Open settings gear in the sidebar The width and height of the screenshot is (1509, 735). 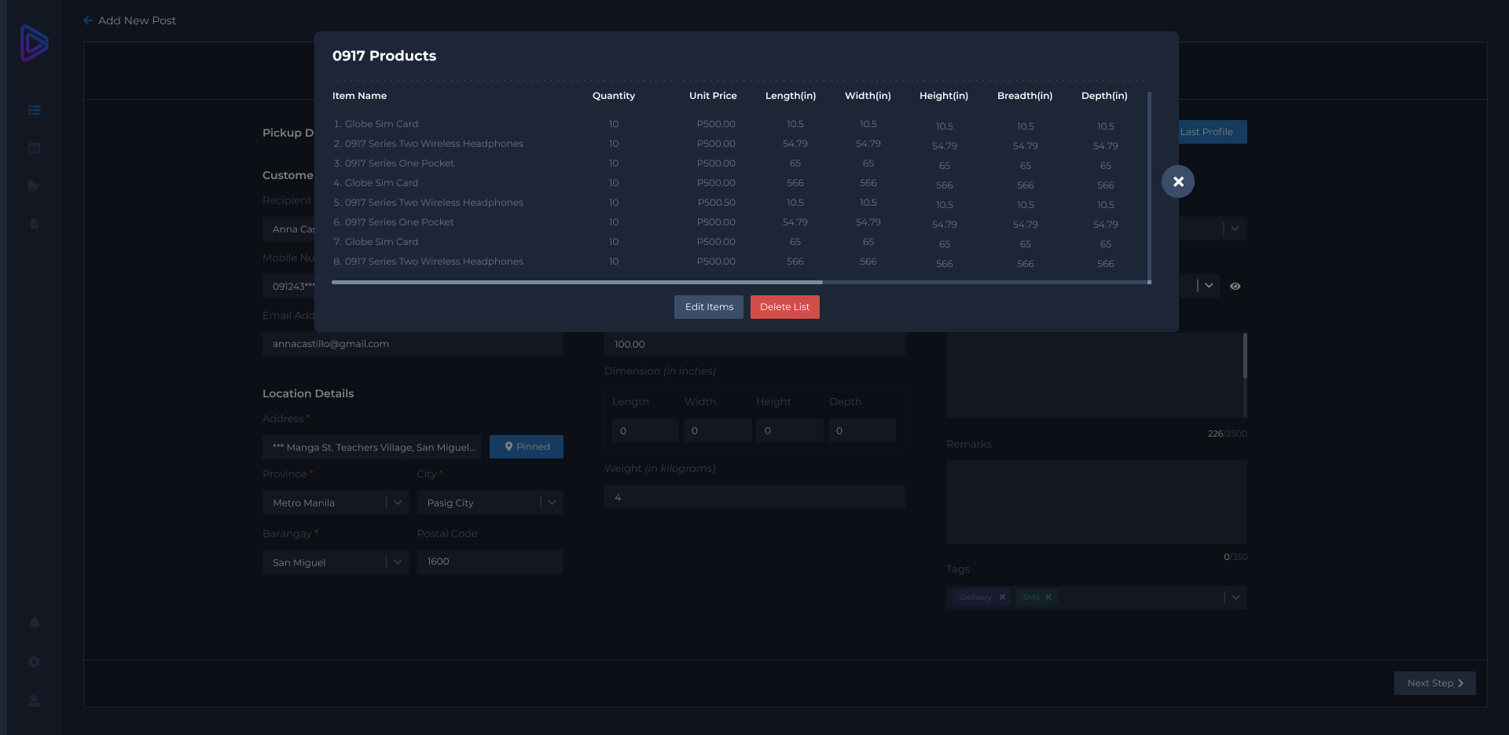35,662
